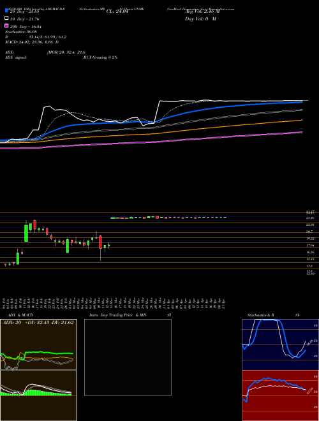Screen dimensions: 319x421
Task: Click the '(MGR) 20, 32.4, 21.6' ADX values
Action: point(66,52)
